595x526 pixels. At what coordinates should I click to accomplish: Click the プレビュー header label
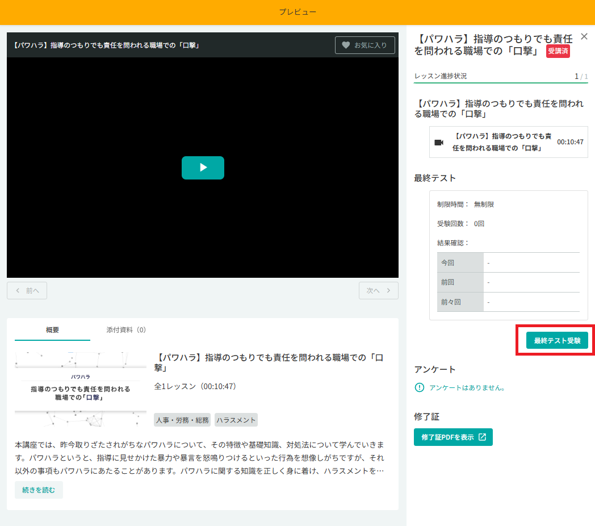tap(297, 12)
